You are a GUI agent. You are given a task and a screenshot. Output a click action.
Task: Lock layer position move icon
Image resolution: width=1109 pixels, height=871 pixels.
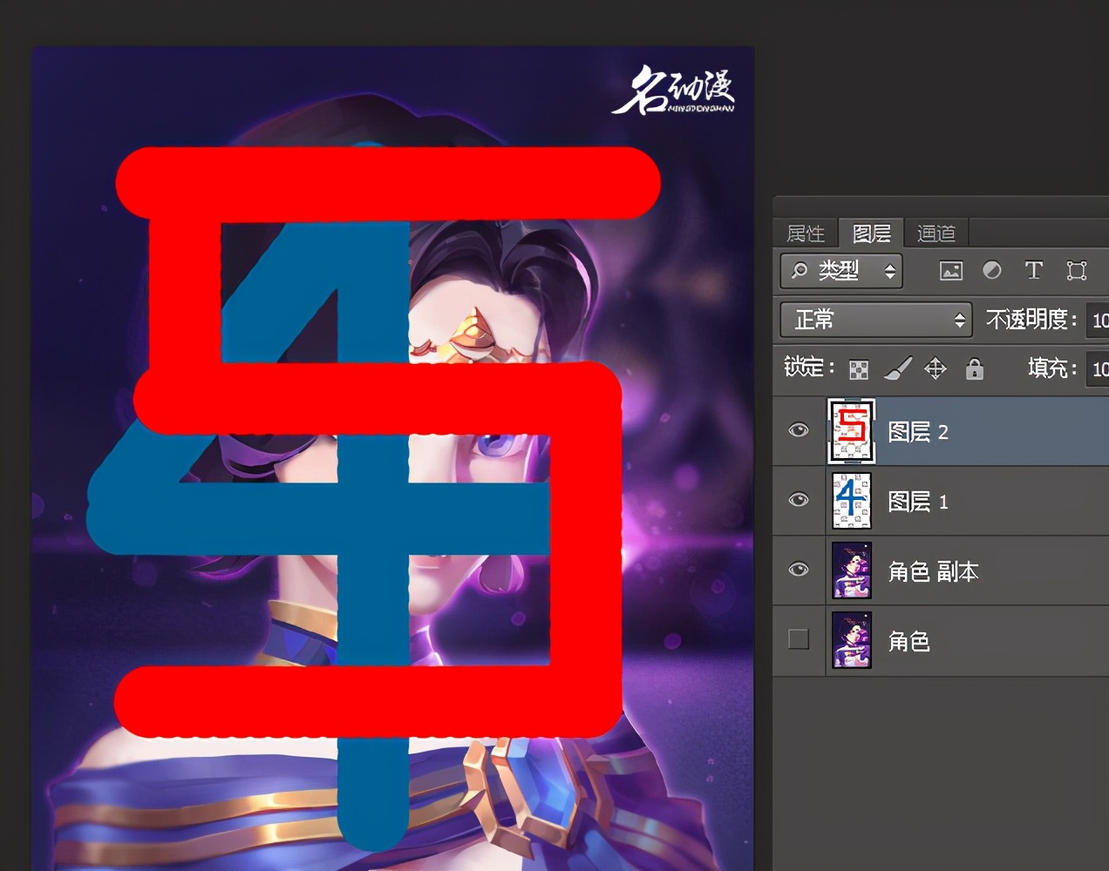click(x=936, y=369)
